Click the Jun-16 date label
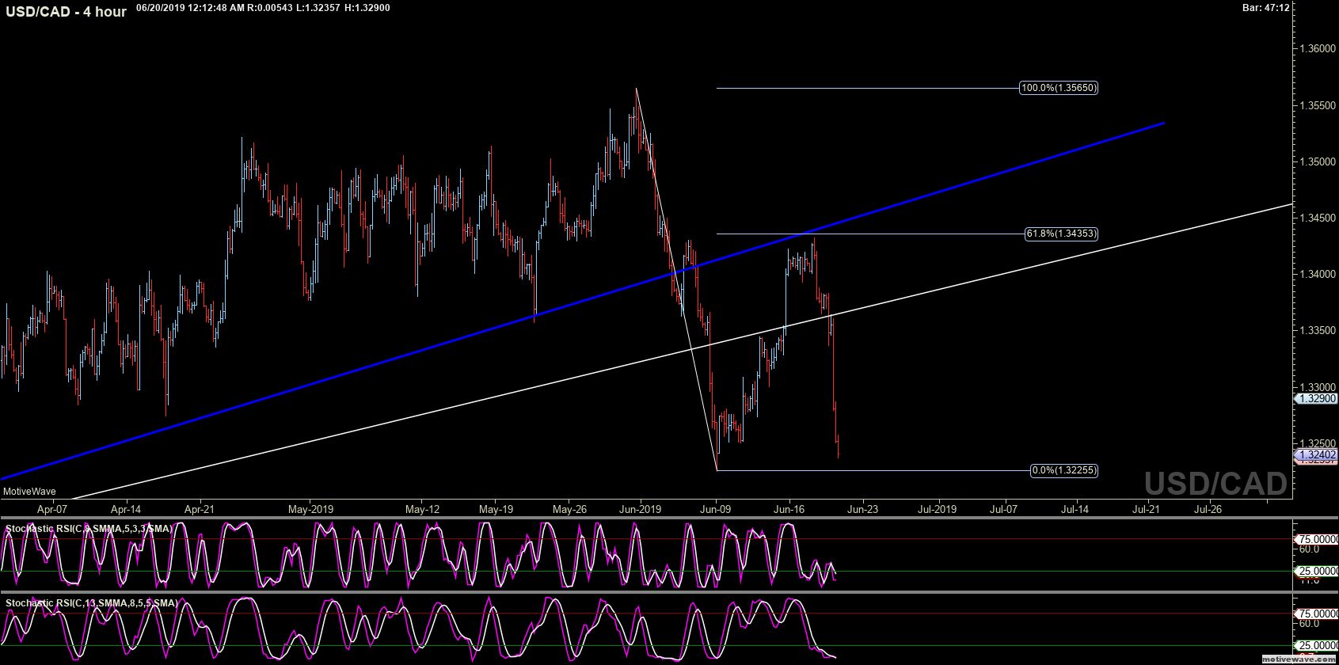 point(789,509)
